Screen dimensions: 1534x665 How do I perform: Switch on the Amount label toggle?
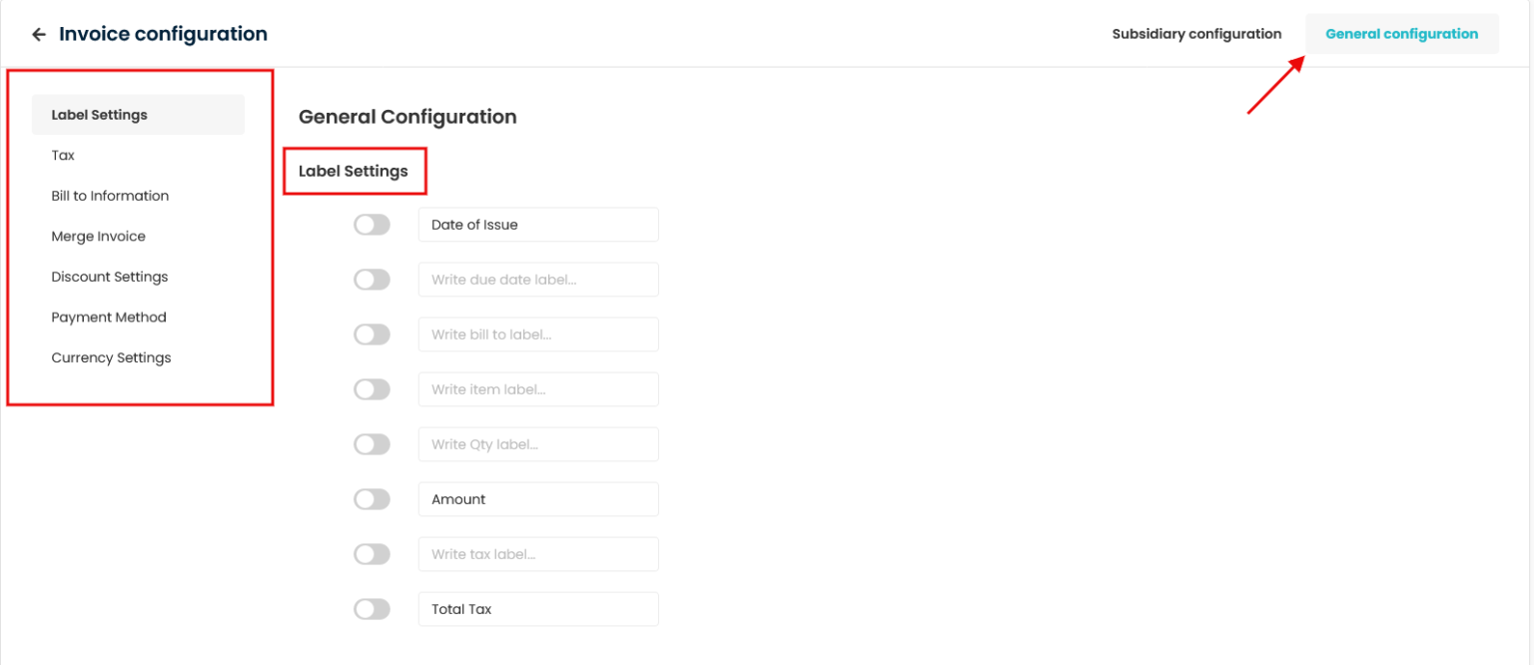click(x=372, y=498)
